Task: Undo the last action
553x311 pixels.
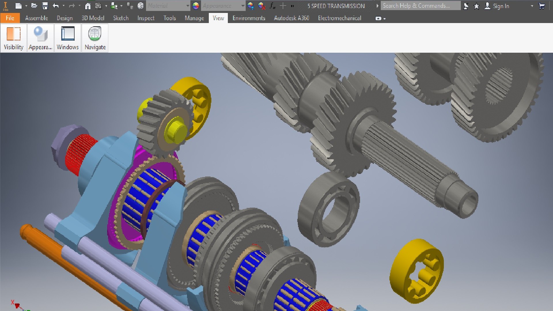Action: (x=56, y=6)
